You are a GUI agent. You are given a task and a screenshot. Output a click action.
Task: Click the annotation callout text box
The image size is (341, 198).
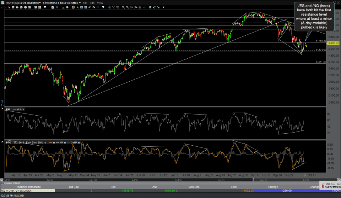[314, 17]
